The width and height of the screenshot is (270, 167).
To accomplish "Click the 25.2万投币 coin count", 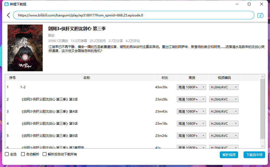I will pyautogui.click(x=98, y=41).
